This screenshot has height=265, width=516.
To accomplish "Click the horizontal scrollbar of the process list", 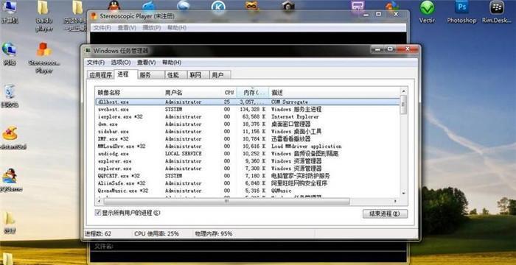I will (x=227, y=201).
